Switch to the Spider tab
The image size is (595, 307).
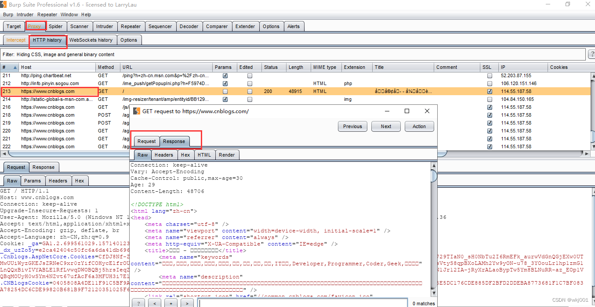pos(56,26)
